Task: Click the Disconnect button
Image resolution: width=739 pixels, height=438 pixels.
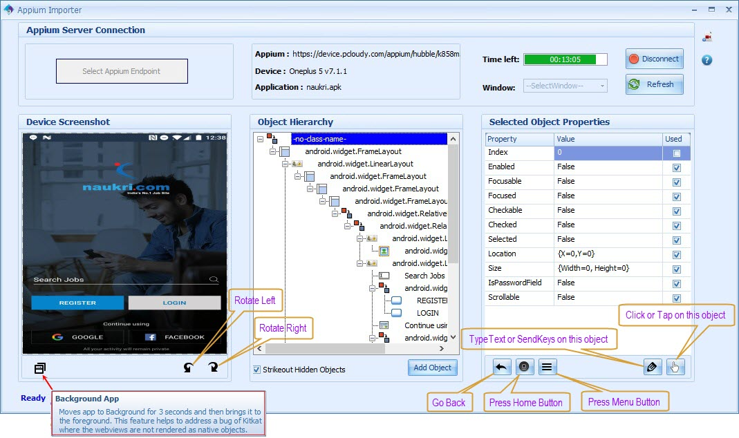Action: tap(654, 59)
